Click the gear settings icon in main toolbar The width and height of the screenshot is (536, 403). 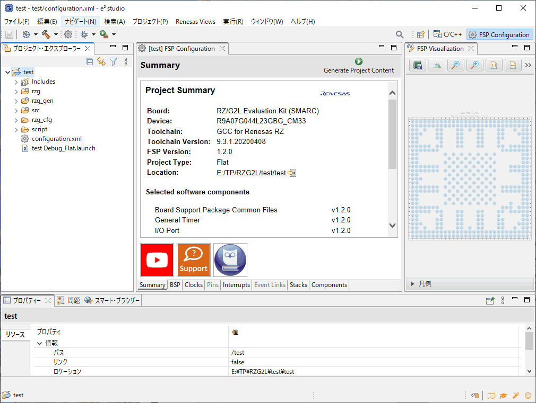[x=68, y=34]
